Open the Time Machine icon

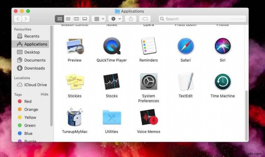(223, 82)
